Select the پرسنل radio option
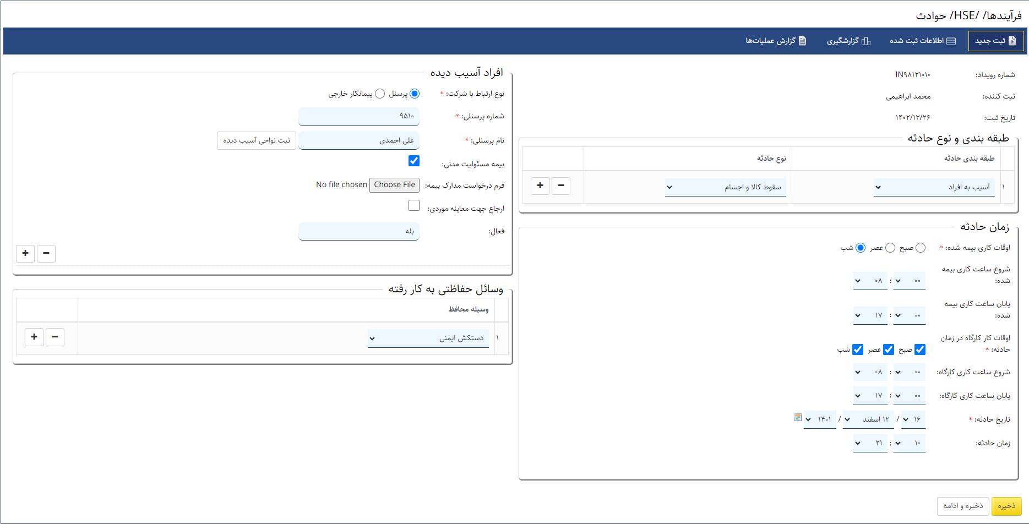Viewport: 1029px width, 524px height. click(415, 94)
